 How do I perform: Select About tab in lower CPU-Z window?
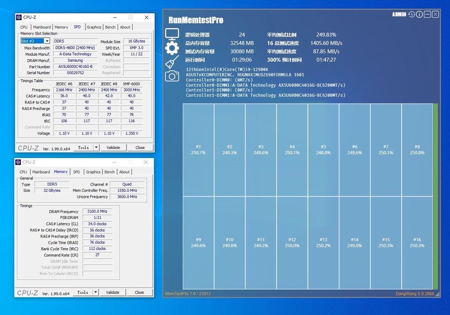pos(124,172)
